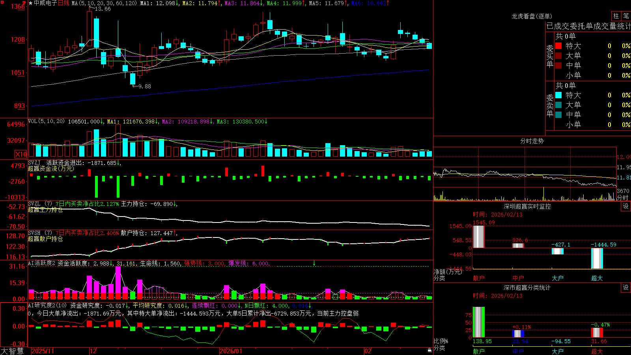Click the lock icon at the timeline end
This screenshot has height=355, width=631.
tap(430, 350)
